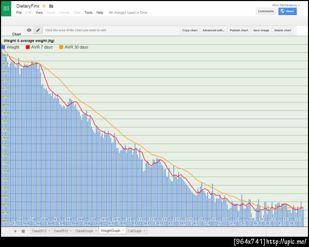Screen dimensions: 309x247
Task: Open the File menu
Action: [x=19, y=12]
